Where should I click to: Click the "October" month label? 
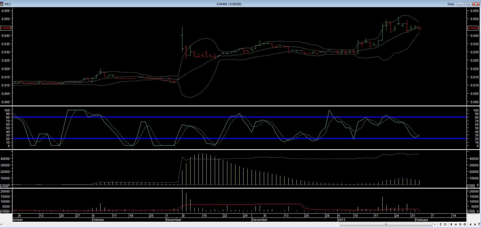pyautogui.click(x=98, y=220)
